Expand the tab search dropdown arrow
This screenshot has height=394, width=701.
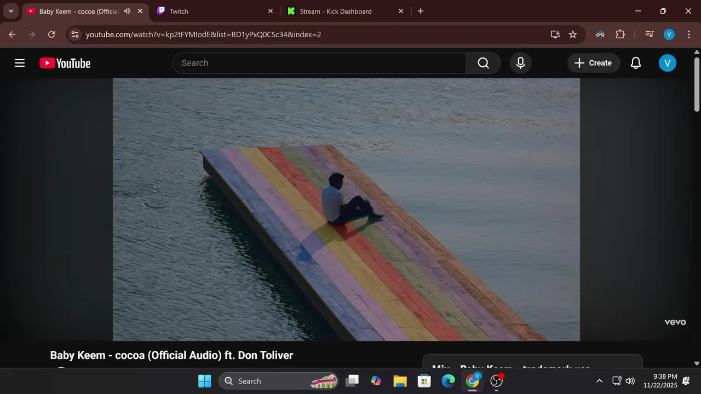[10, 11]
